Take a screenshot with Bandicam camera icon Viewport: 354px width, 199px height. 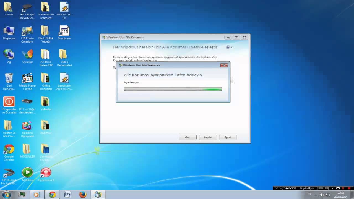click(x=338, y=188)
